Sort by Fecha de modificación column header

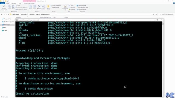[x=46, y=17]
